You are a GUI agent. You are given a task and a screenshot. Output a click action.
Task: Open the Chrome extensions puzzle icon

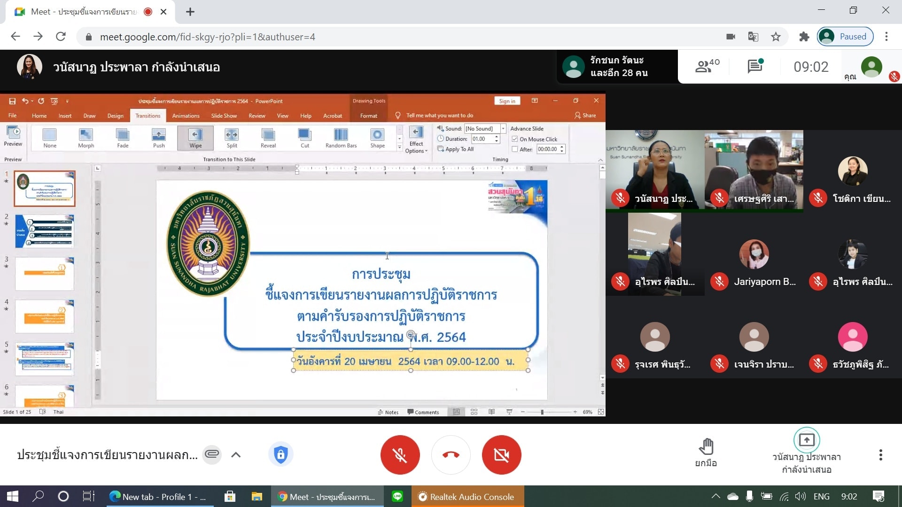(804, 37)
